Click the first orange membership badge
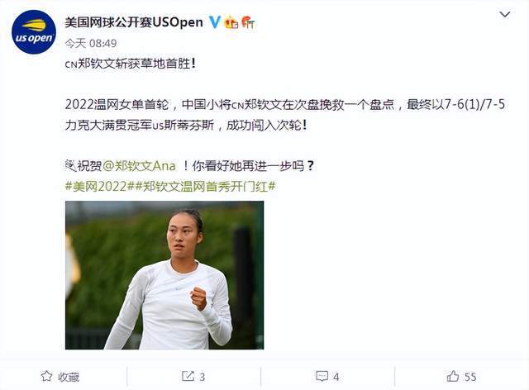 coord(231,22)
